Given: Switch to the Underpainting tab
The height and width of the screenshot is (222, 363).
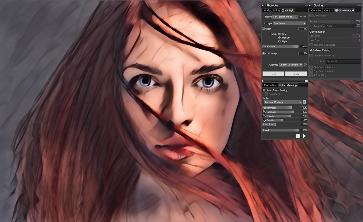Looking at the screenshot, I should tap(271, 10).
